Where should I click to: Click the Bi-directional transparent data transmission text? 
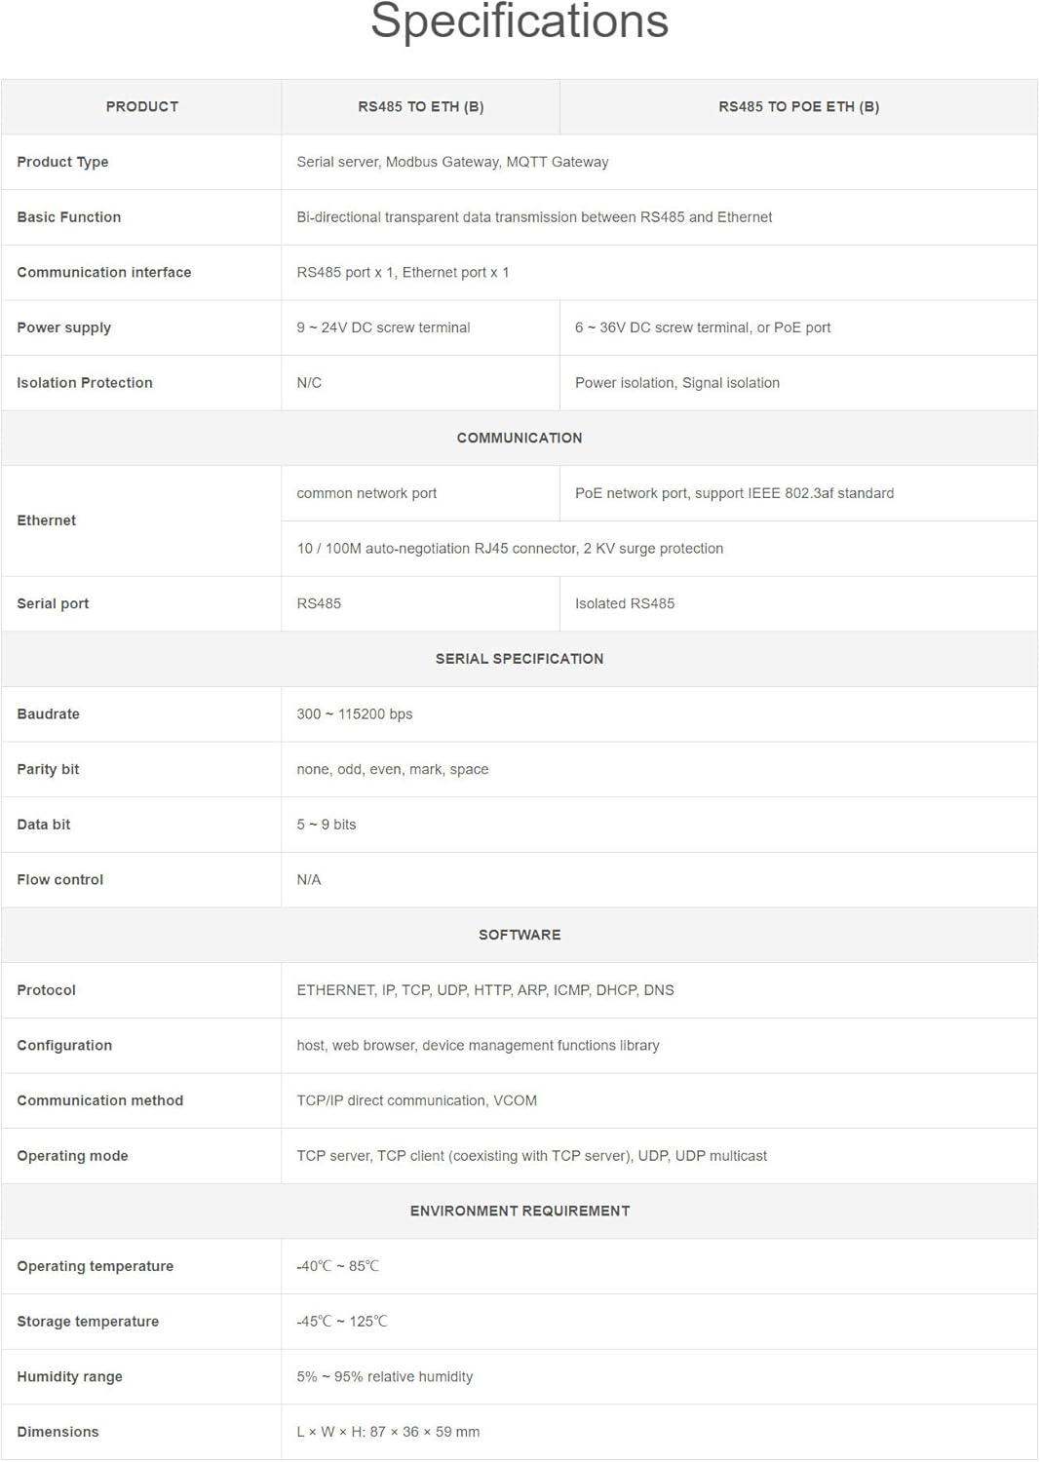pyautogui.click(x=534, y=217)
